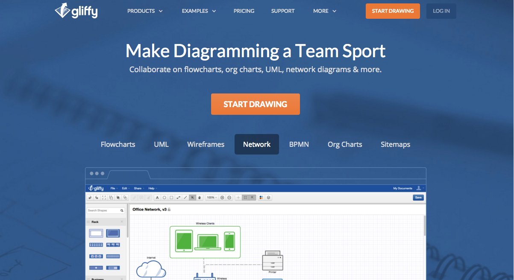Select the straight Line tool
The height and width of the screenshot is (280, 514).
[x=185, y=198]
